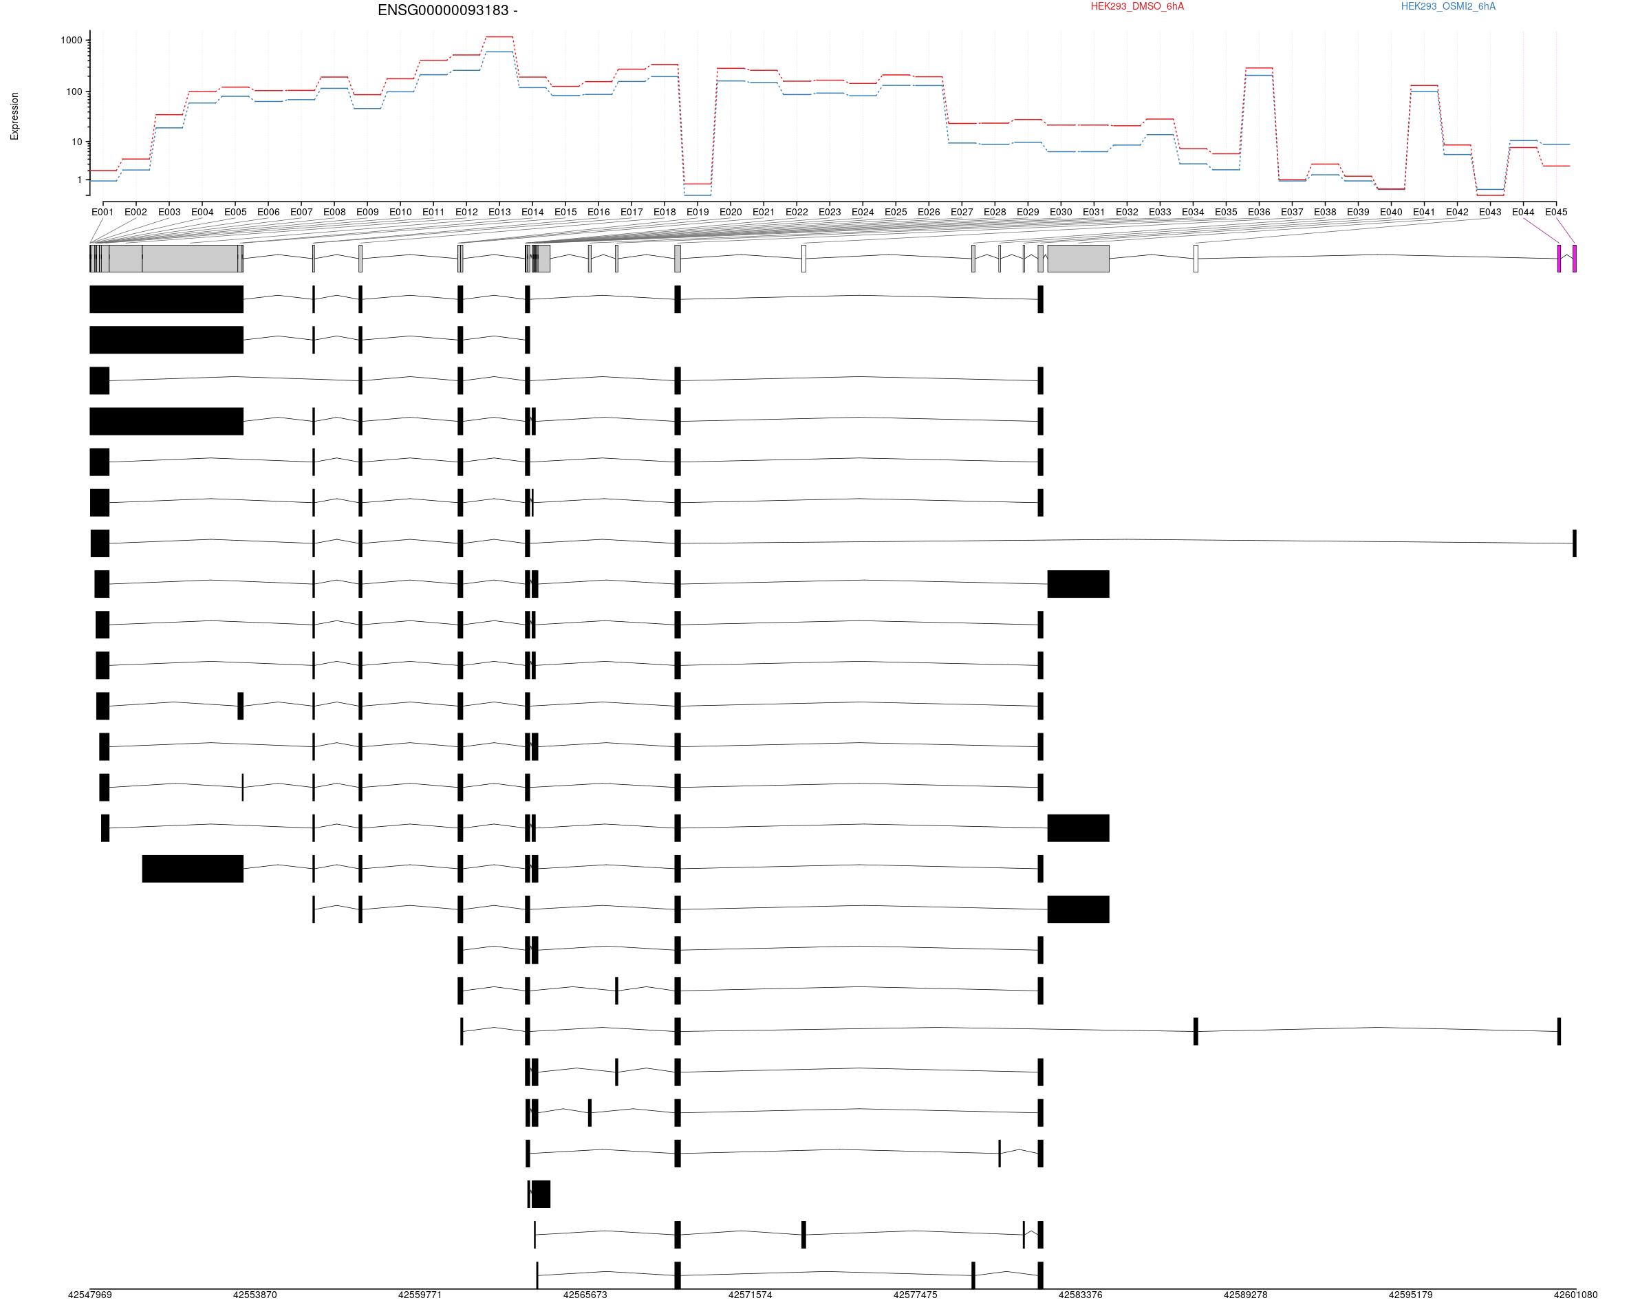Click genomic coordinate 42565673
The height and width of the screenshot is (1307, 1651).
point(585,1295)
